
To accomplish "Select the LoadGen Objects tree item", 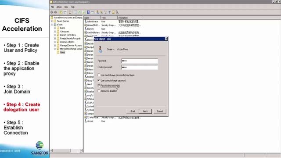I will (x=67, y=42).
